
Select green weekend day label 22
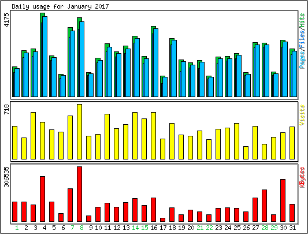pyautogui.click(x=209, y=228)
